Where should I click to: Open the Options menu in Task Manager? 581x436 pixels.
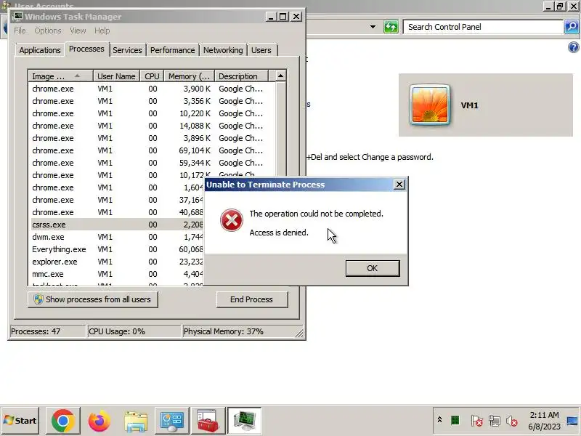coord(48,31)
